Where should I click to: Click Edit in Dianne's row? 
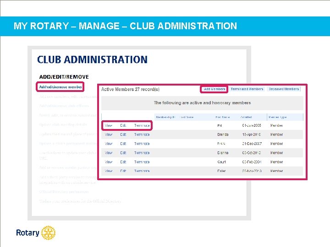(123, 153)
